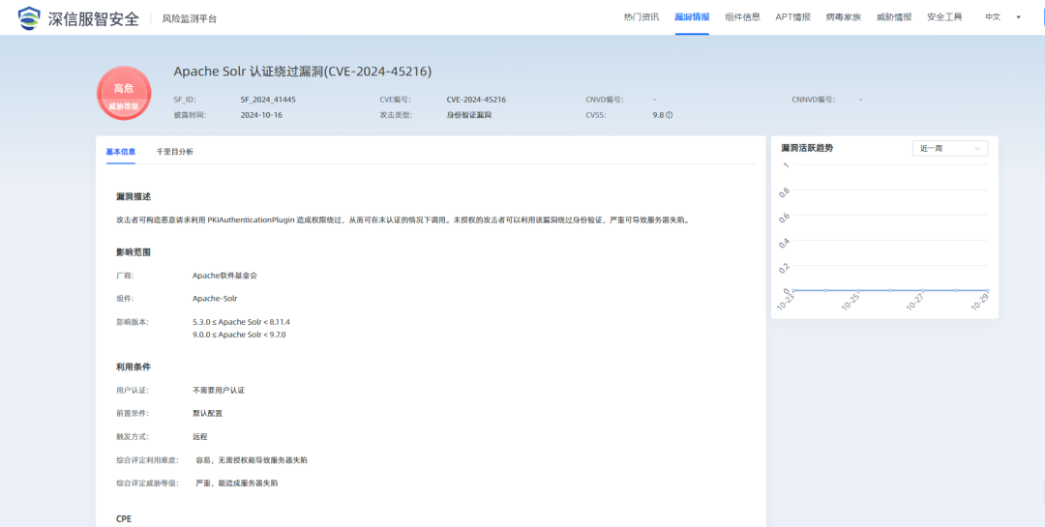The image size is (1045, 527).
Task: Click the CVSS 9.8 info icon
Action: pos(670,115)
